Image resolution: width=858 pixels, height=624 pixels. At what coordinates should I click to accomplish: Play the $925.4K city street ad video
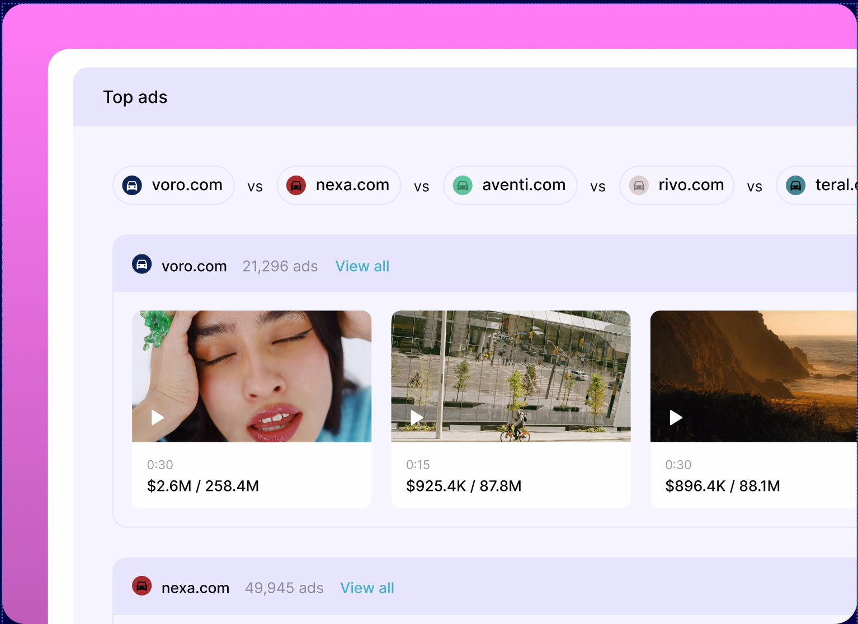tap(417, 418)
